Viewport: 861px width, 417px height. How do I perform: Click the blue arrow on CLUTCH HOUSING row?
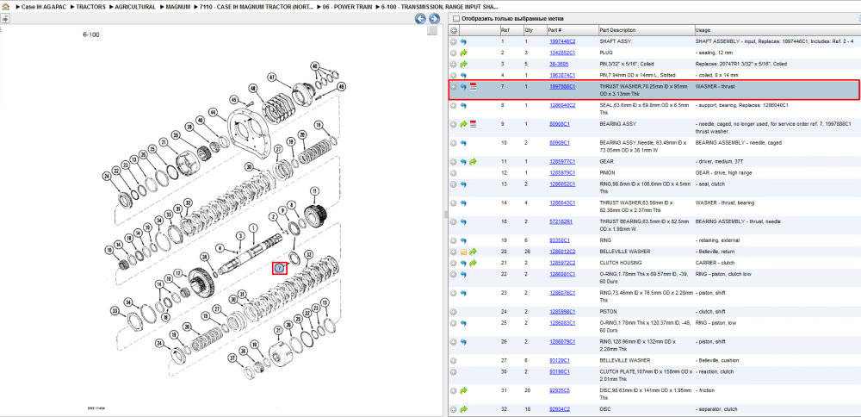[463, 263]
